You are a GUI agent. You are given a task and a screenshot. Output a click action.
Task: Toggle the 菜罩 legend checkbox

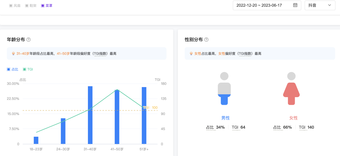click(x=43, y=5)
